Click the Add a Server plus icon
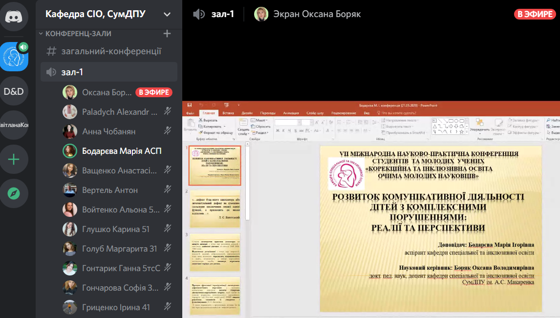 click(14, 159)
